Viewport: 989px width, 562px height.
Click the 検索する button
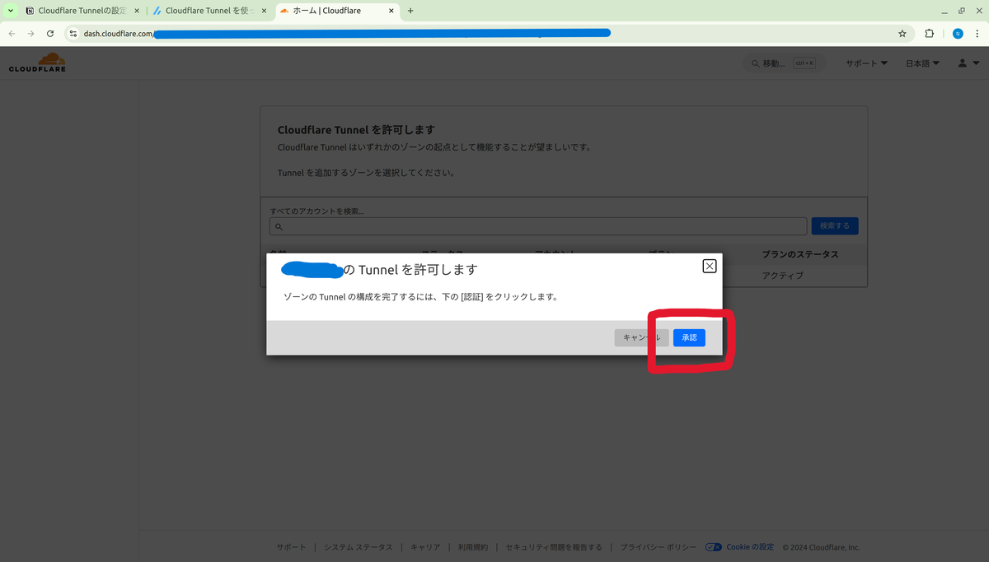click(835, 225)
